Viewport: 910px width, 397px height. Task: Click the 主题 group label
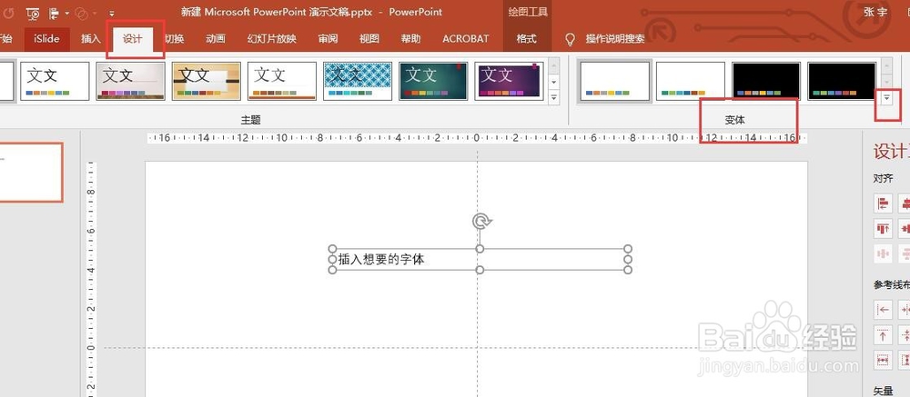click(251, 120)
